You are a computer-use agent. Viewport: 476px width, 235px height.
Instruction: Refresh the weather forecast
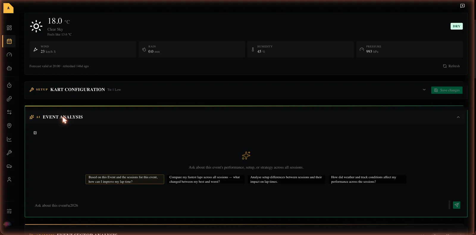(x=451, y=66)
